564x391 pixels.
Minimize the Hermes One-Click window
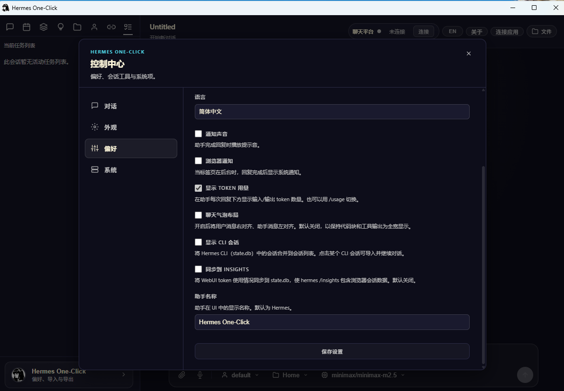(513, 8)
